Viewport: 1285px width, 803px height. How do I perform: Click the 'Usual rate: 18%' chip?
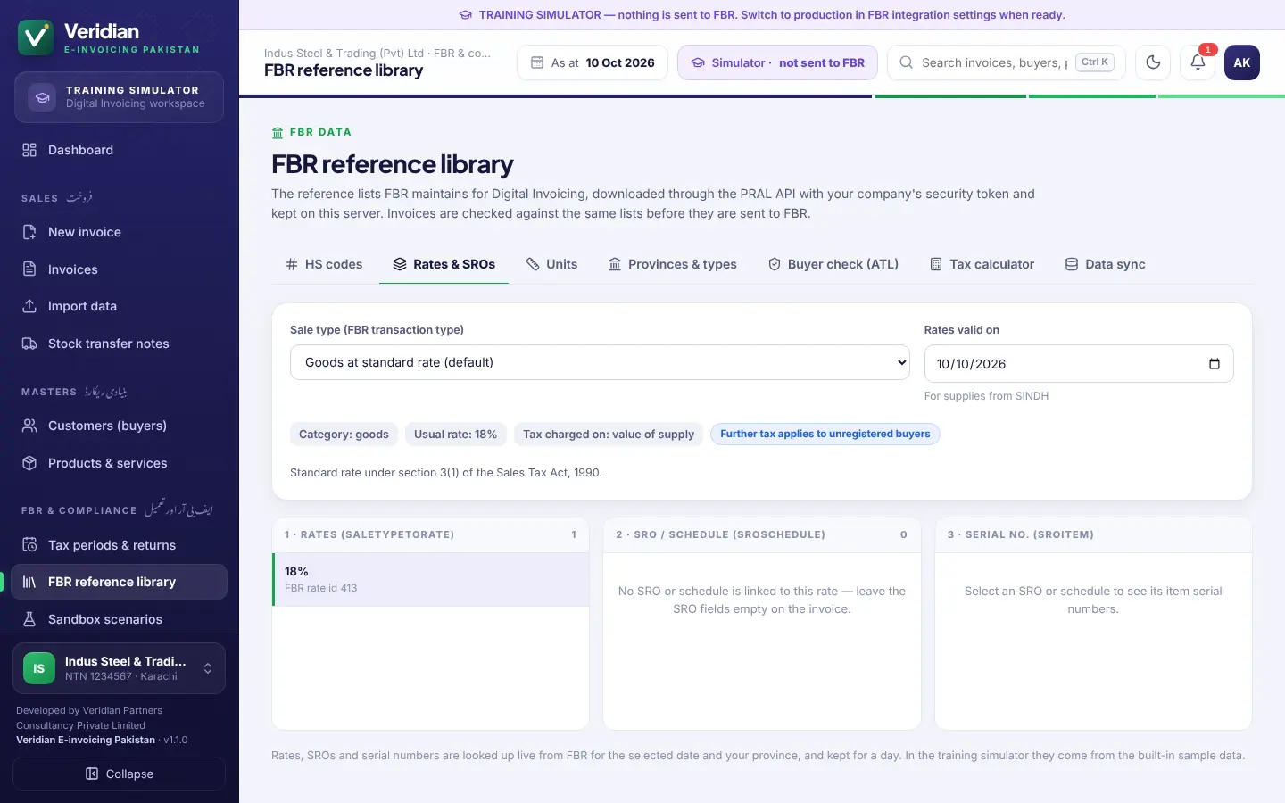455,434
